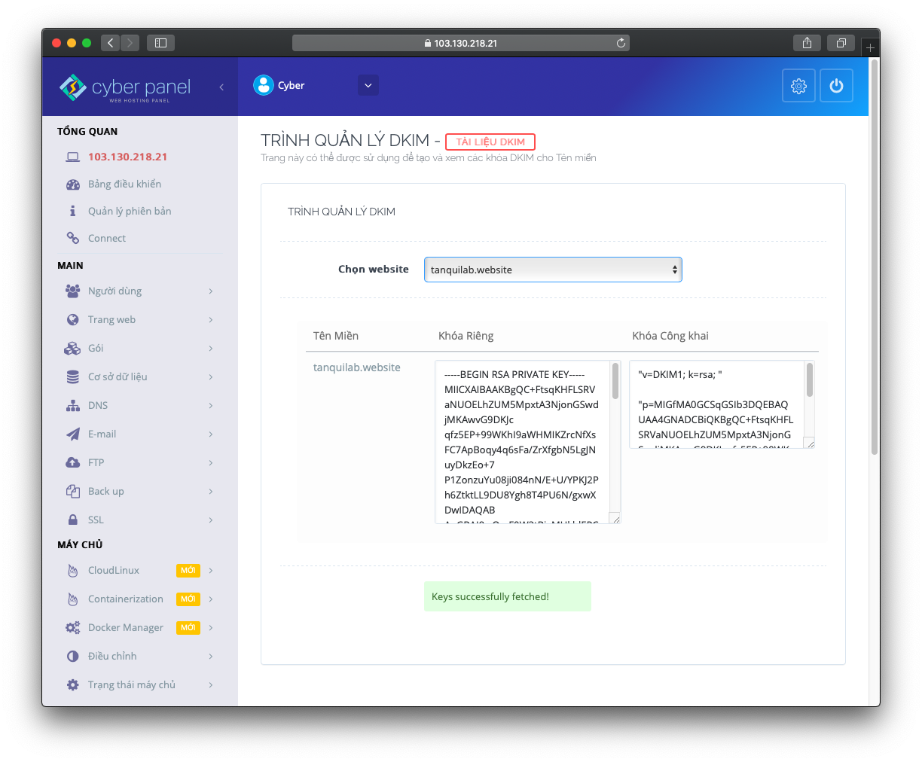Viewport: 922px width, 762px height.
Task: Click the Quản lý phiên bản info icon
Action: (x=73, y=211)
